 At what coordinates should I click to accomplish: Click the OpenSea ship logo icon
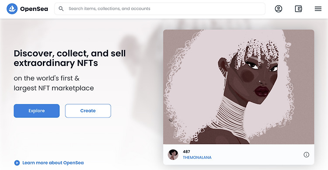click(x=12, y=9)
